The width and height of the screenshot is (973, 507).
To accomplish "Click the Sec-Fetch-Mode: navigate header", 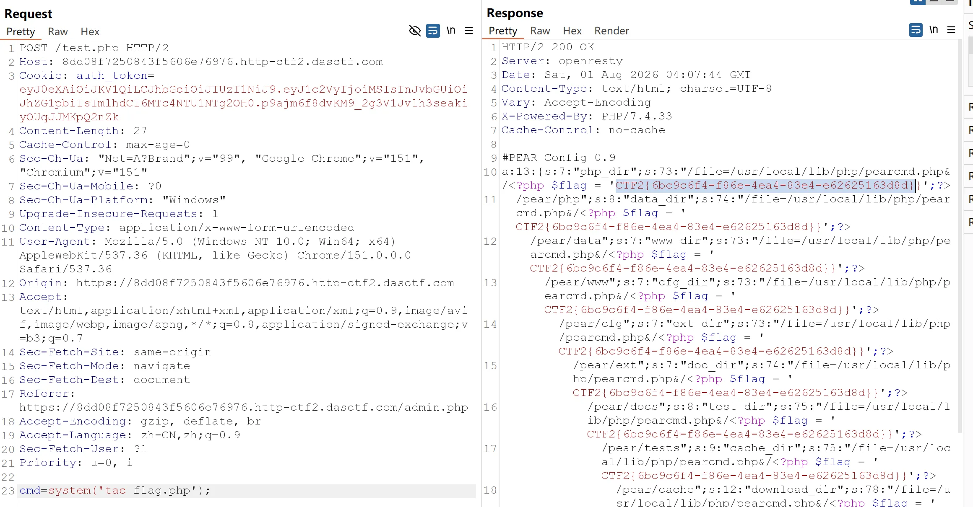I will click(105, 366).
